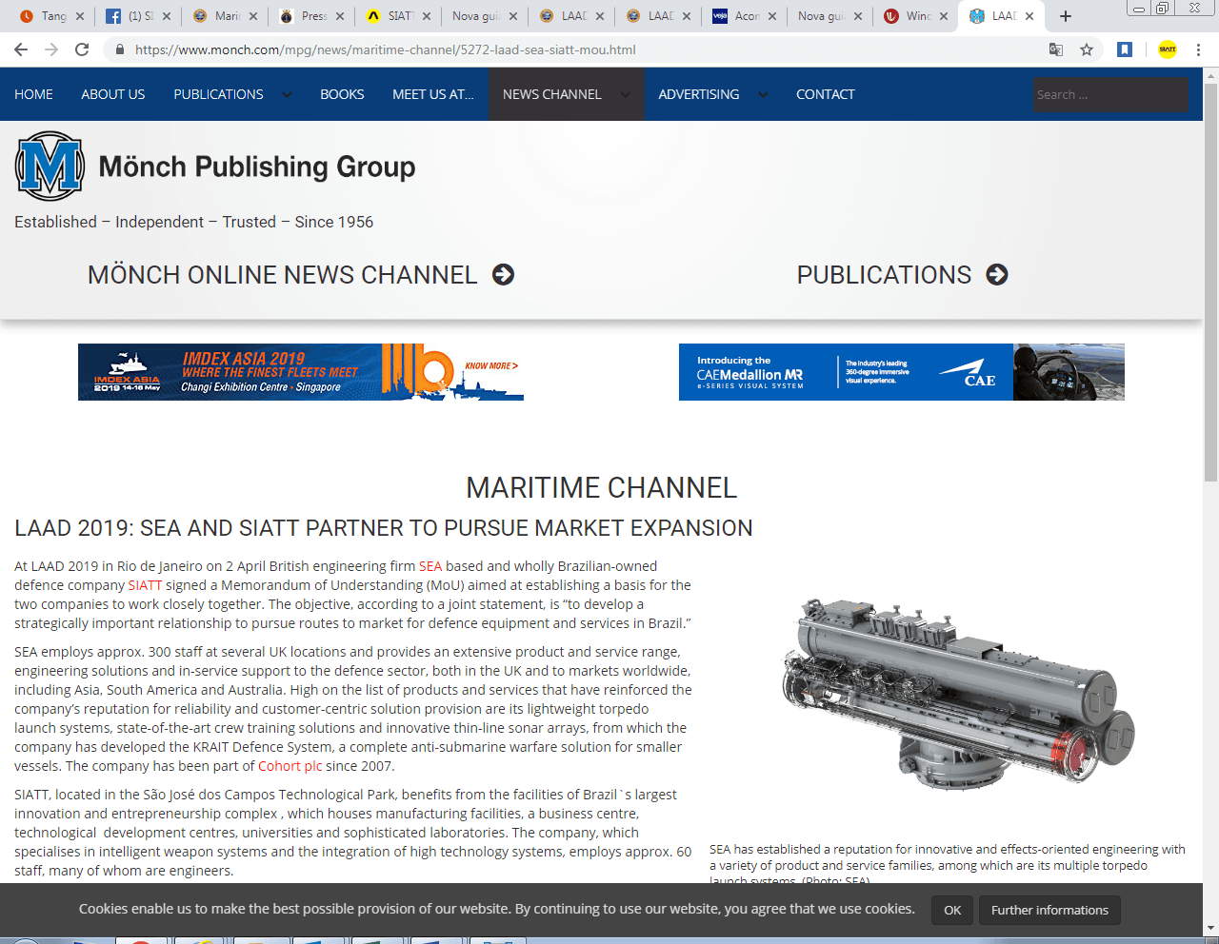Reload the page with refresh icon

tap(82, 49)
